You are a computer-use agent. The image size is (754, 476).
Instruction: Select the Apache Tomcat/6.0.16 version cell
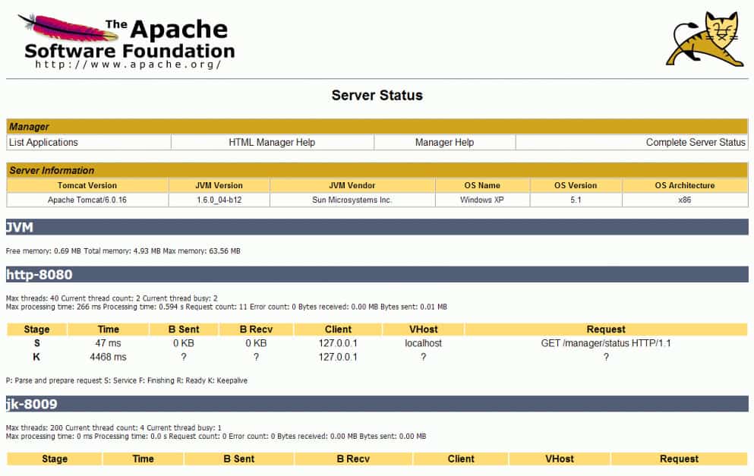[x=87, y=200]
